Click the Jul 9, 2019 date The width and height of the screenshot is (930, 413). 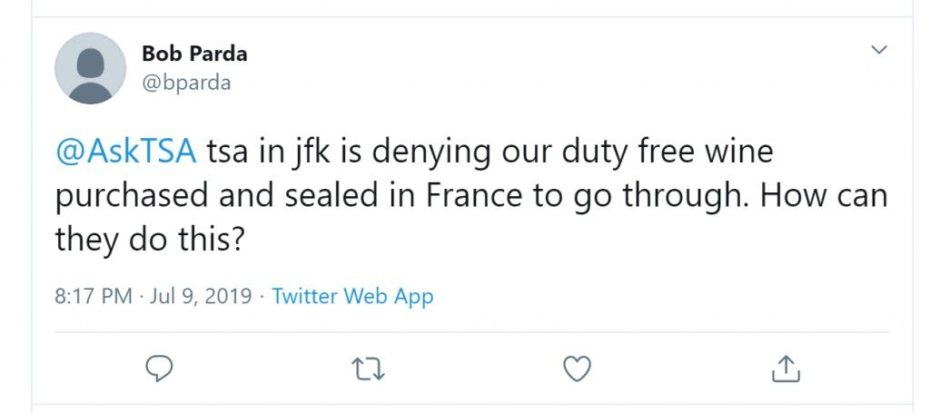(201, 296)
